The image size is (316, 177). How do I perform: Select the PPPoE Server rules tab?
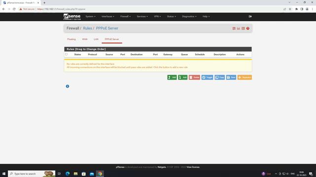coord(112,39)
